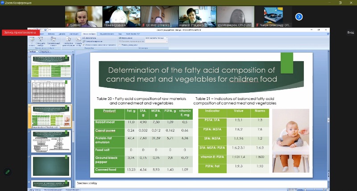Screen dimensions: 357x191
Task: Click the 'PSFA: Fat' indicator cell
Action: coord(212,168)
